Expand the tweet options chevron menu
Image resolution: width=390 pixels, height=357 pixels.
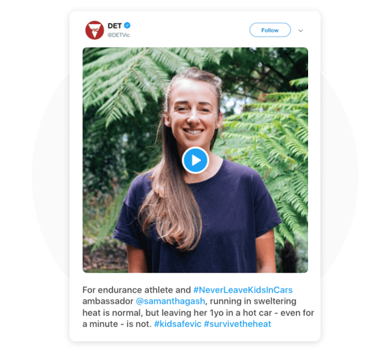click(300, 31)
